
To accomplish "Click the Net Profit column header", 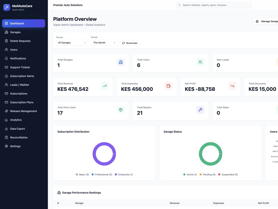I will click(264, 203).
